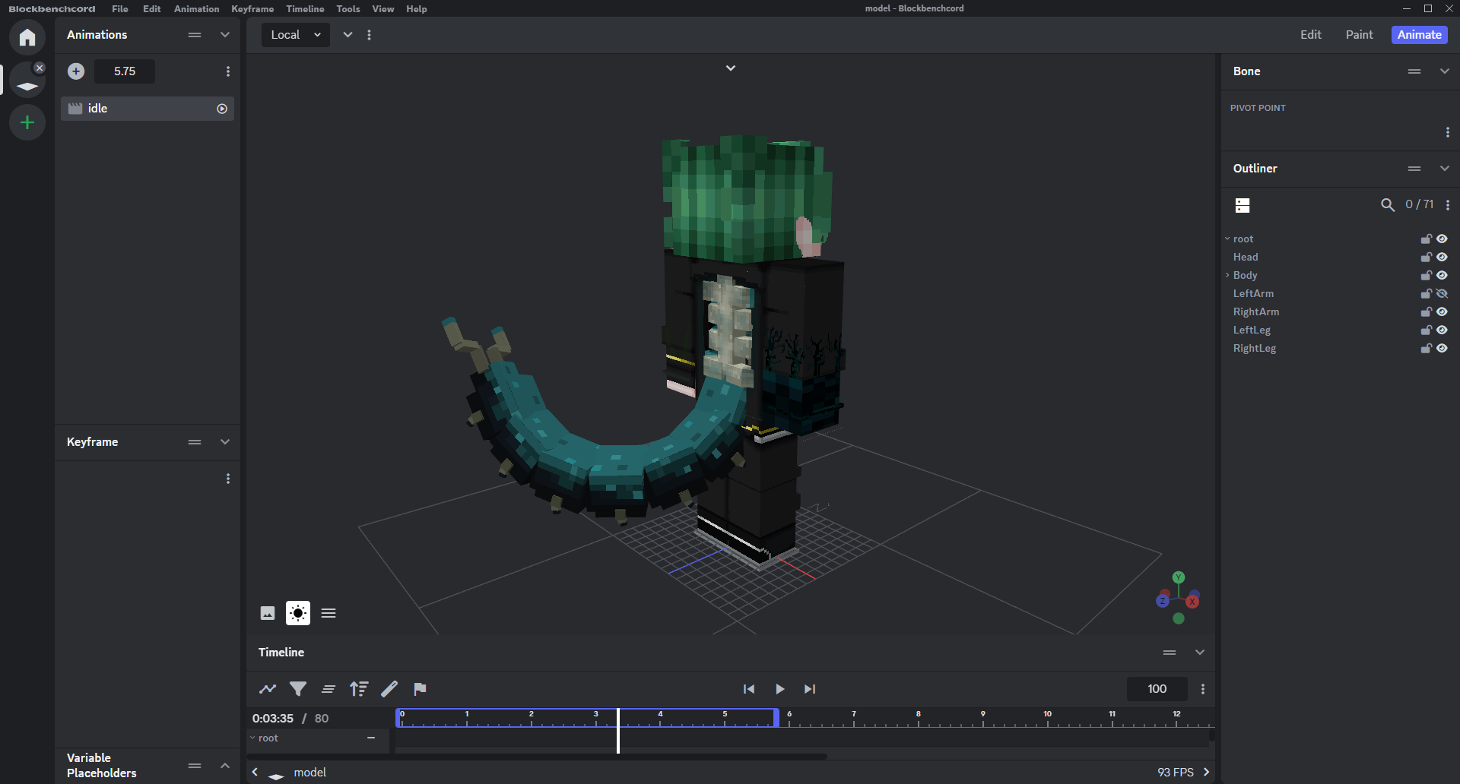Viewport: 1460px width, 784px height.
Task: Click the outliner toggle options icon
Action: coord(1243,205)
